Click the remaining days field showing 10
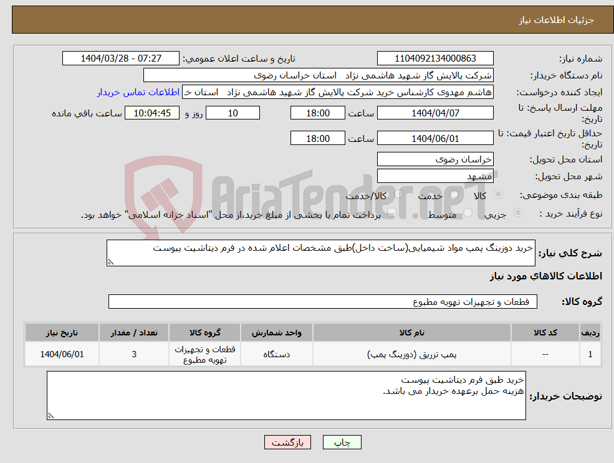The height and width of the screenshot is (463, 614). pos(233,113)
